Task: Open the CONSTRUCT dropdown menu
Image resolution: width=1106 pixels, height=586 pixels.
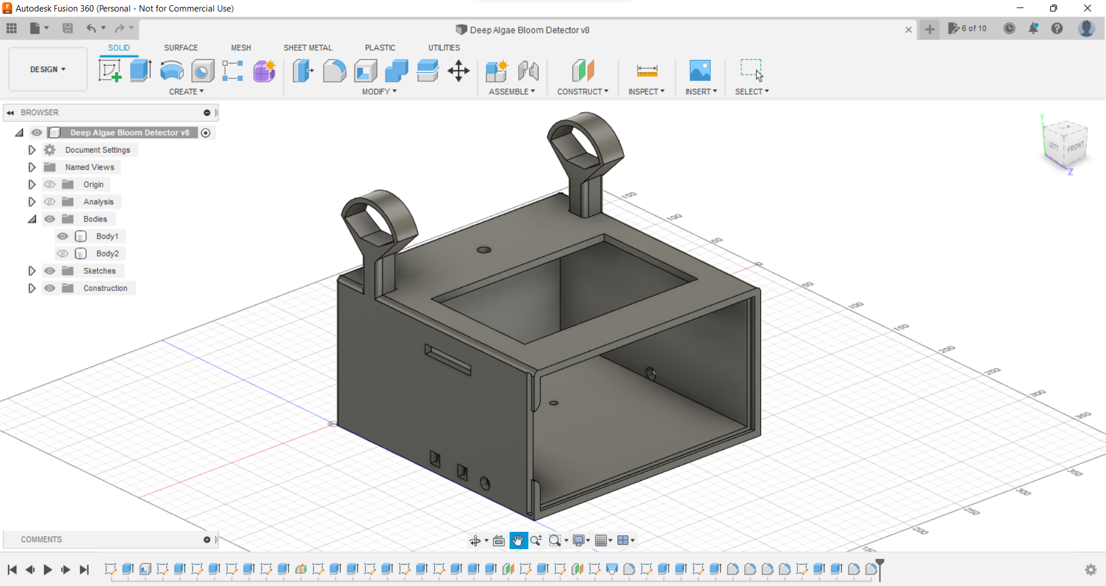Action: (582, 92)
